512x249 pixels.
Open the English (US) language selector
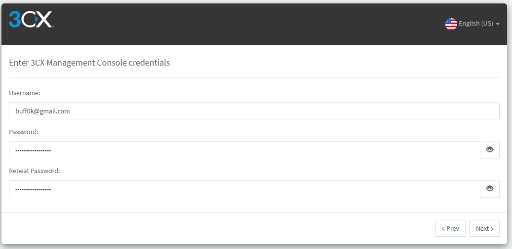tap(472, 24)
